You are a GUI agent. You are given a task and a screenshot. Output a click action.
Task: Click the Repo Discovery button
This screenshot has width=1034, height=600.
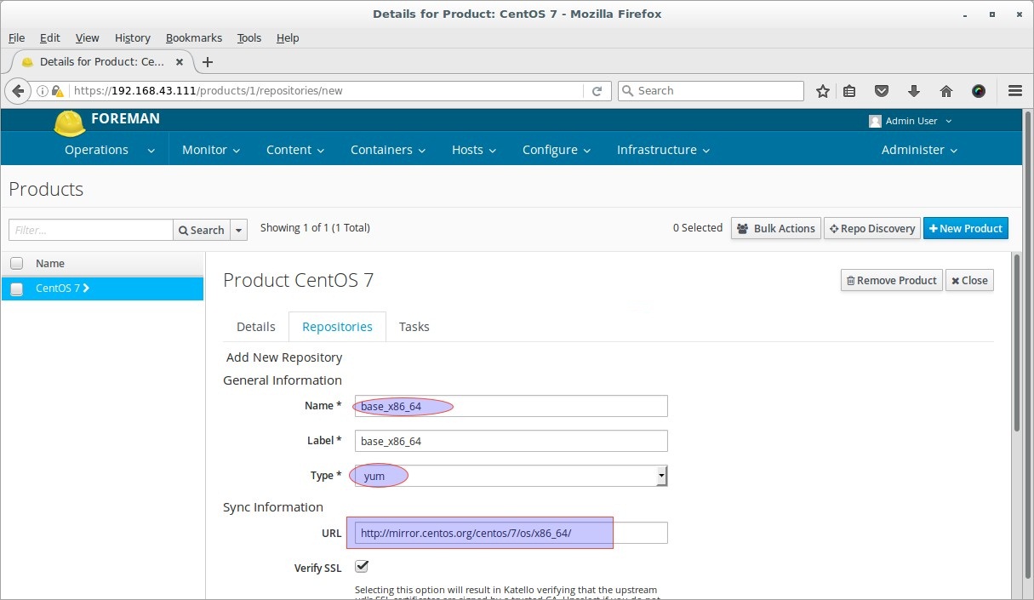tap(872, 228)
